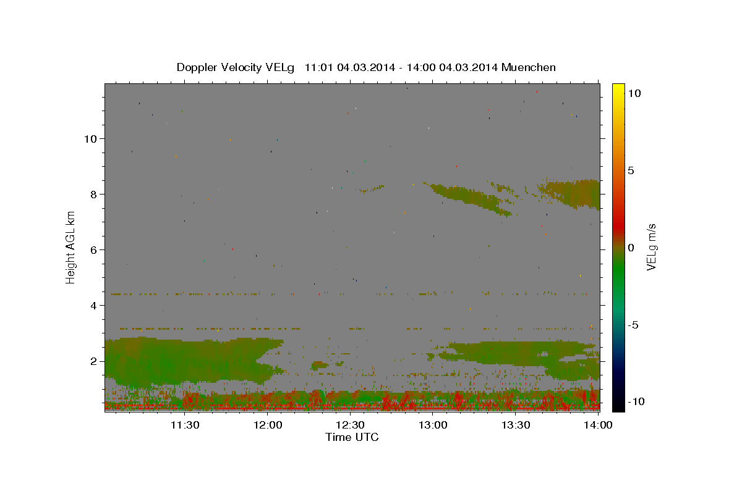742x494 pixels.
Task: Click the yellow top of the colorbar
Action: pos(618,90)
